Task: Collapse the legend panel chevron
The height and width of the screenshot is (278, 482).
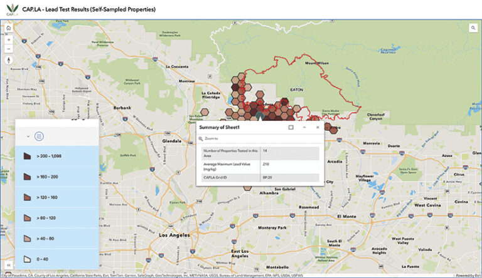Action: pyautogui.click(x=28, y=136)
